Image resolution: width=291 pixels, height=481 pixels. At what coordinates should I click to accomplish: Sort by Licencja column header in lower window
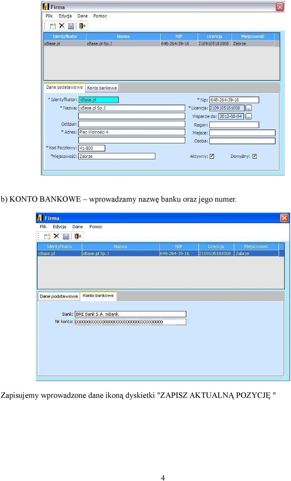(216, 247)
